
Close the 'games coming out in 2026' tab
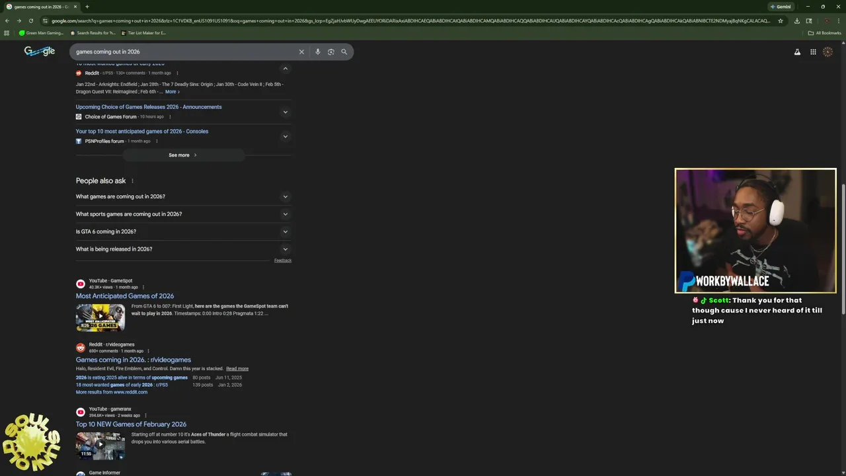(x=75, y=7)
